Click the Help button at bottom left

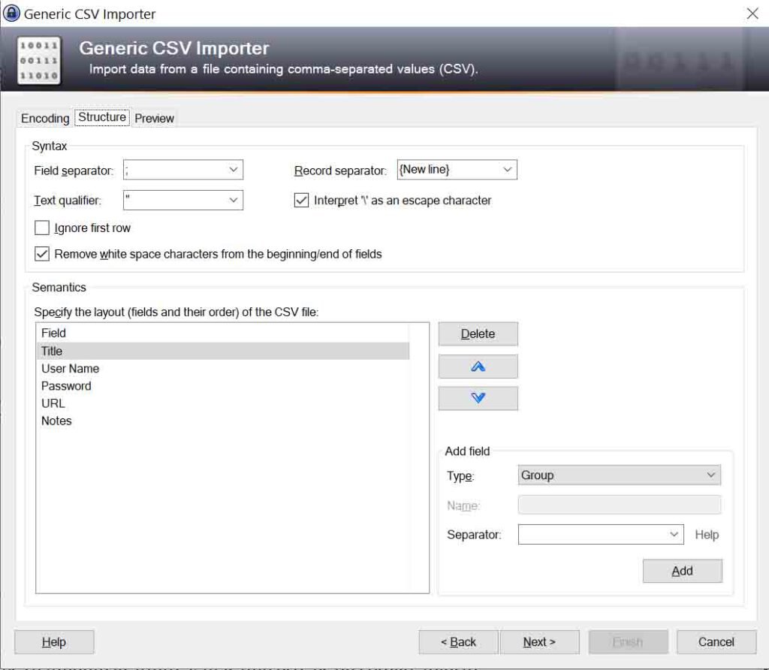coord(54,642)
